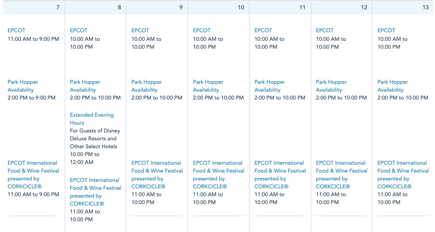Open Food & Wine Festival link on day 10
Image resolution: width=435 pixels, height=232 pixels.
(218, 175)
